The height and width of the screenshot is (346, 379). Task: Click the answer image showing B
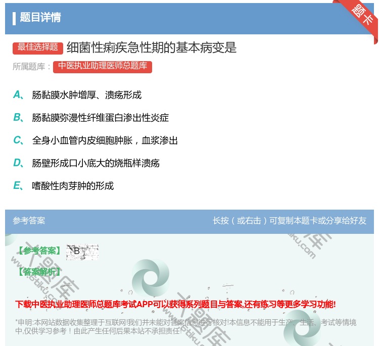click(82, 252)
